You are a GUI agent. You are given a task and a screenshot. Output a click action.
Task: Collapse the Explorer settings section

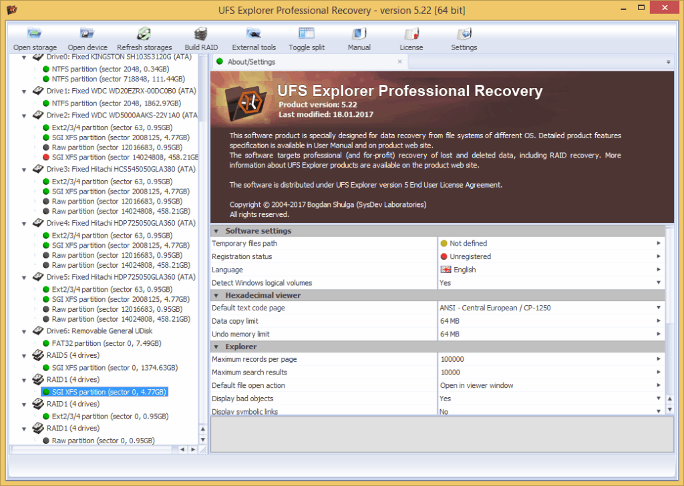click(216, 347)
